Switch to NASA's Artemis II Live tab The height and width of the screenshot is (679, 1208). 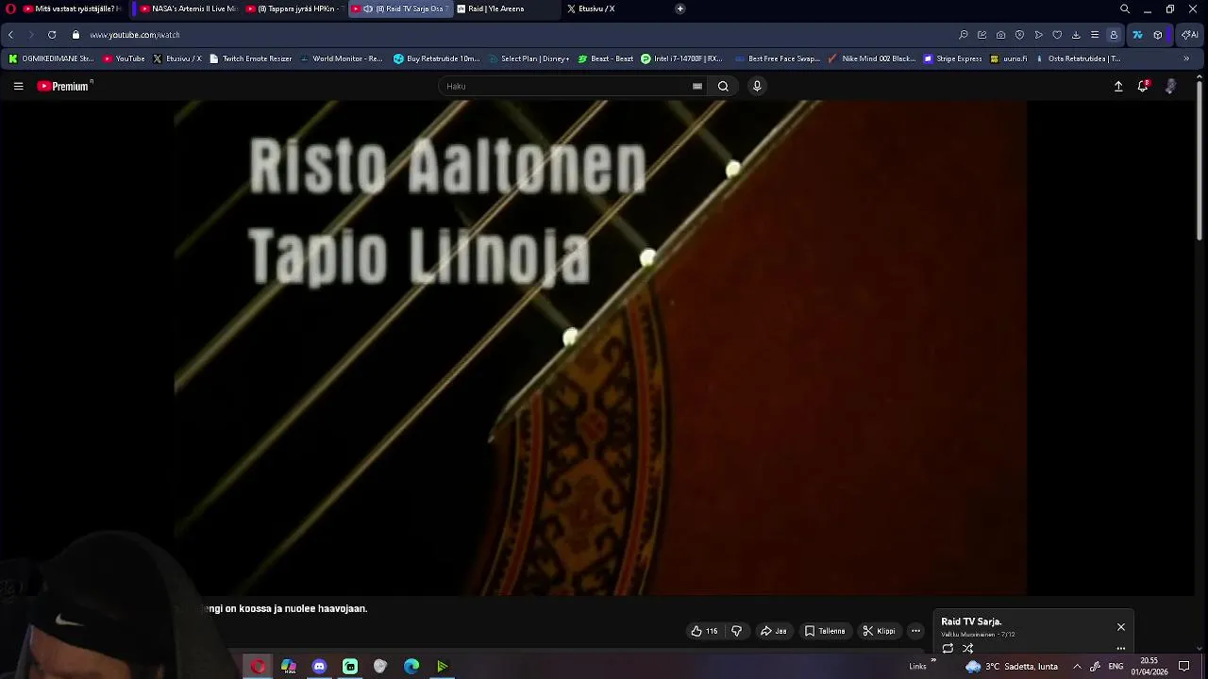tap(188, 8)
